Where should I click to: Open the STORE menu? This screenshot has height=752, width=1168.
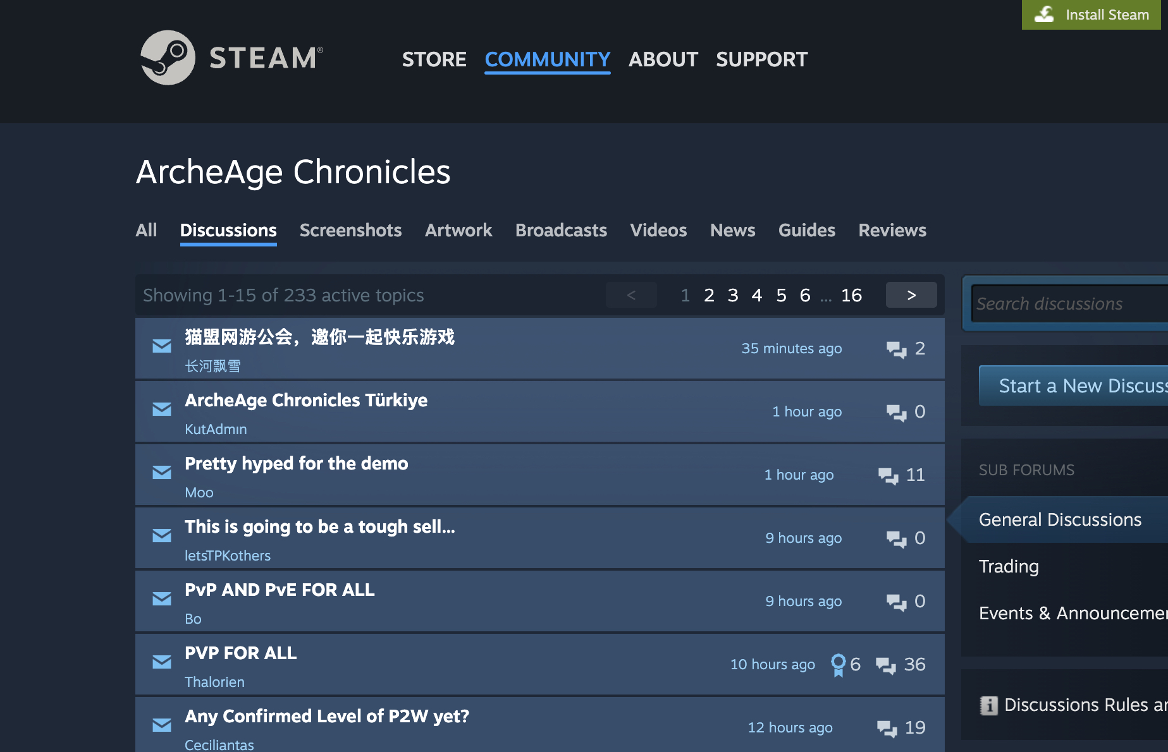tap(434, 59)
